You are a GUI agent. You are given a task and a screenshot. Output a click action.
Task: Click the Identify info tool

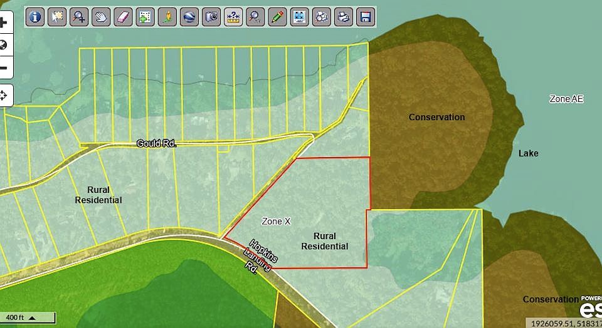[35, 17]
